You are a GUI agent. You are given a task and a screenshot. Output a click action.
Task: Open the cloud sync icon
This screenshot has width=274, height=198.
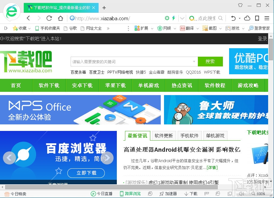point(247,18)
